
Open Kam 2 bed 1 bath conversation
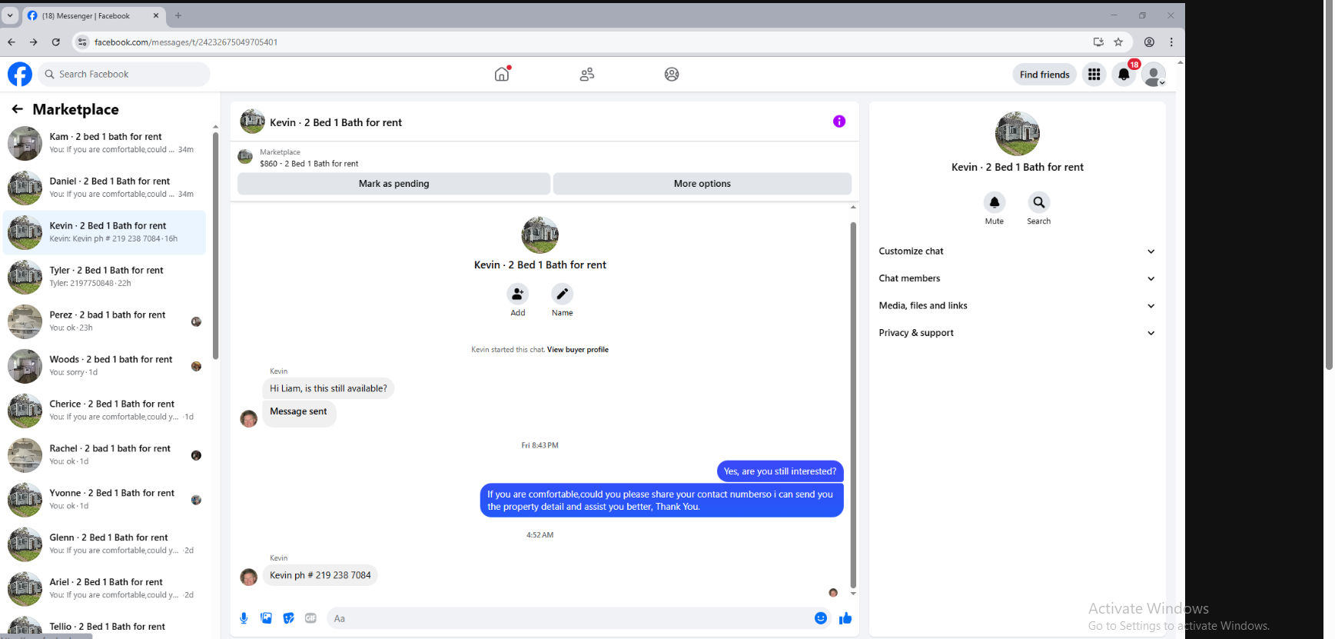click(x=105, y=143)
